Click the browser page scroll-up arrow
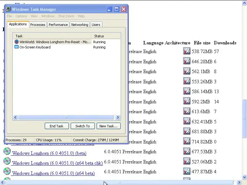 [x=244, y=3]
